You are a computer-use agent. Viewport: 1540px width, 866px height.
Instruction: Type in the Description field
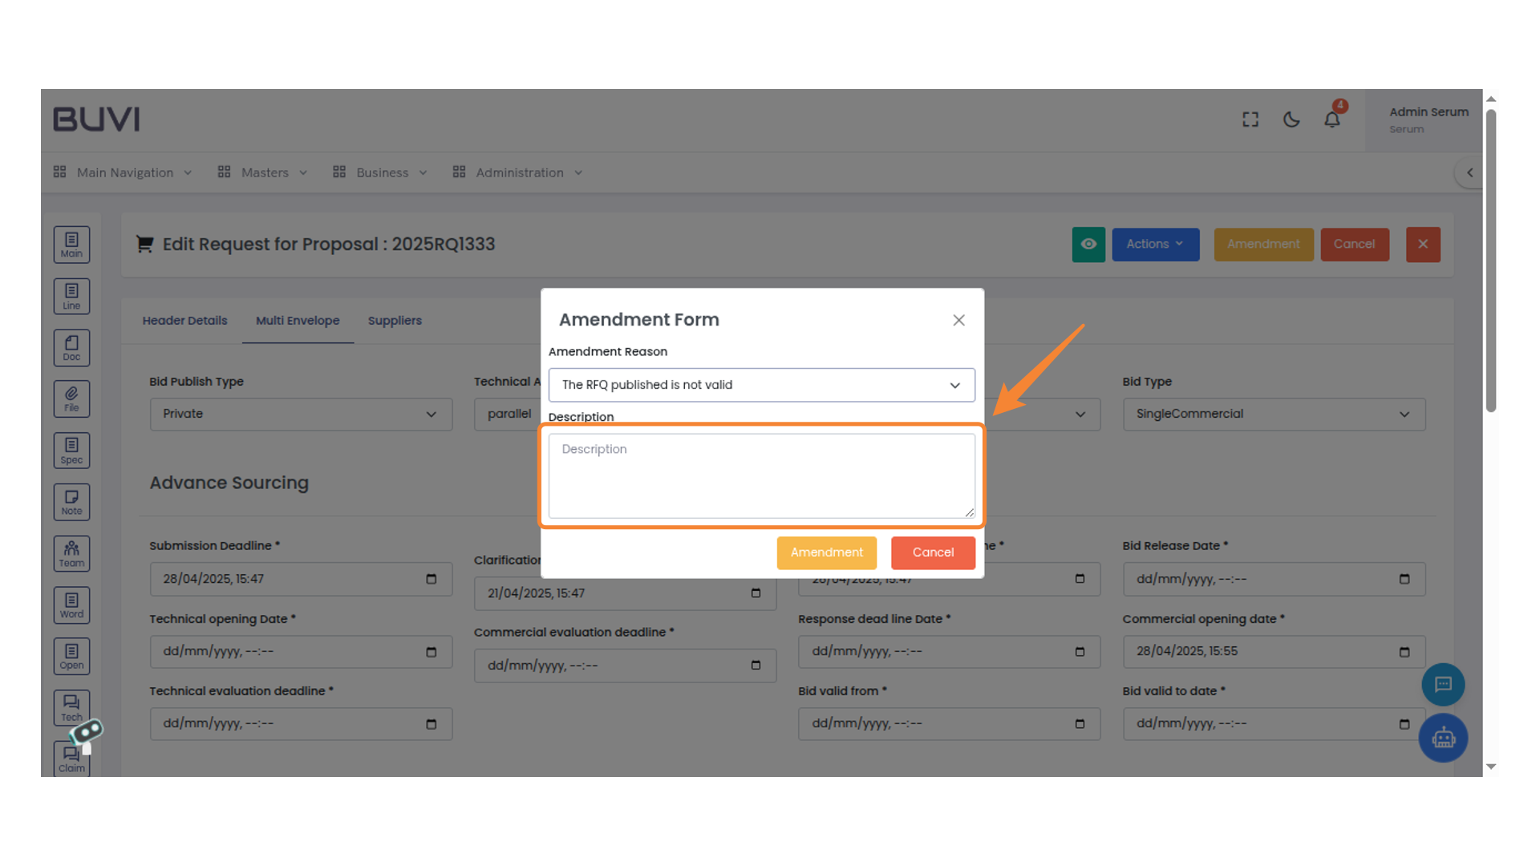(760, 475)
